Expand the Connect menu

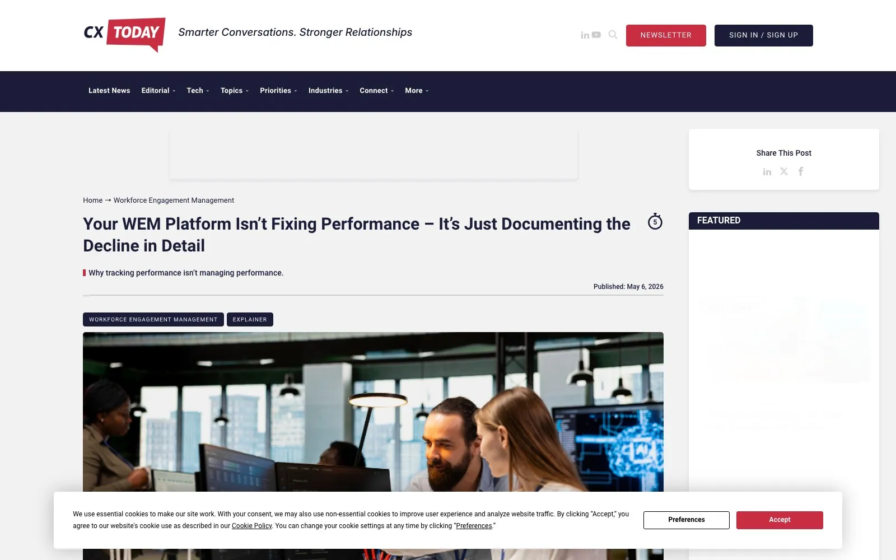(x=377, y=91)
